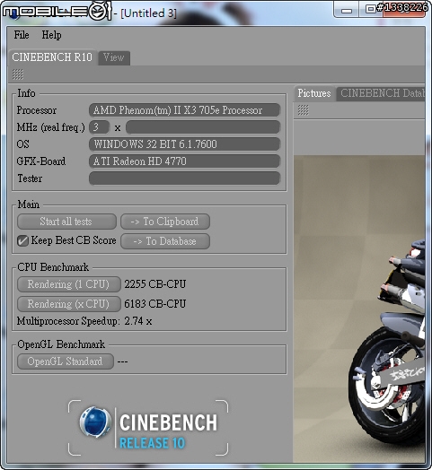Click the empty MHz frequency field
Viewport: 432px width, 470px height.
click(203, 127)
